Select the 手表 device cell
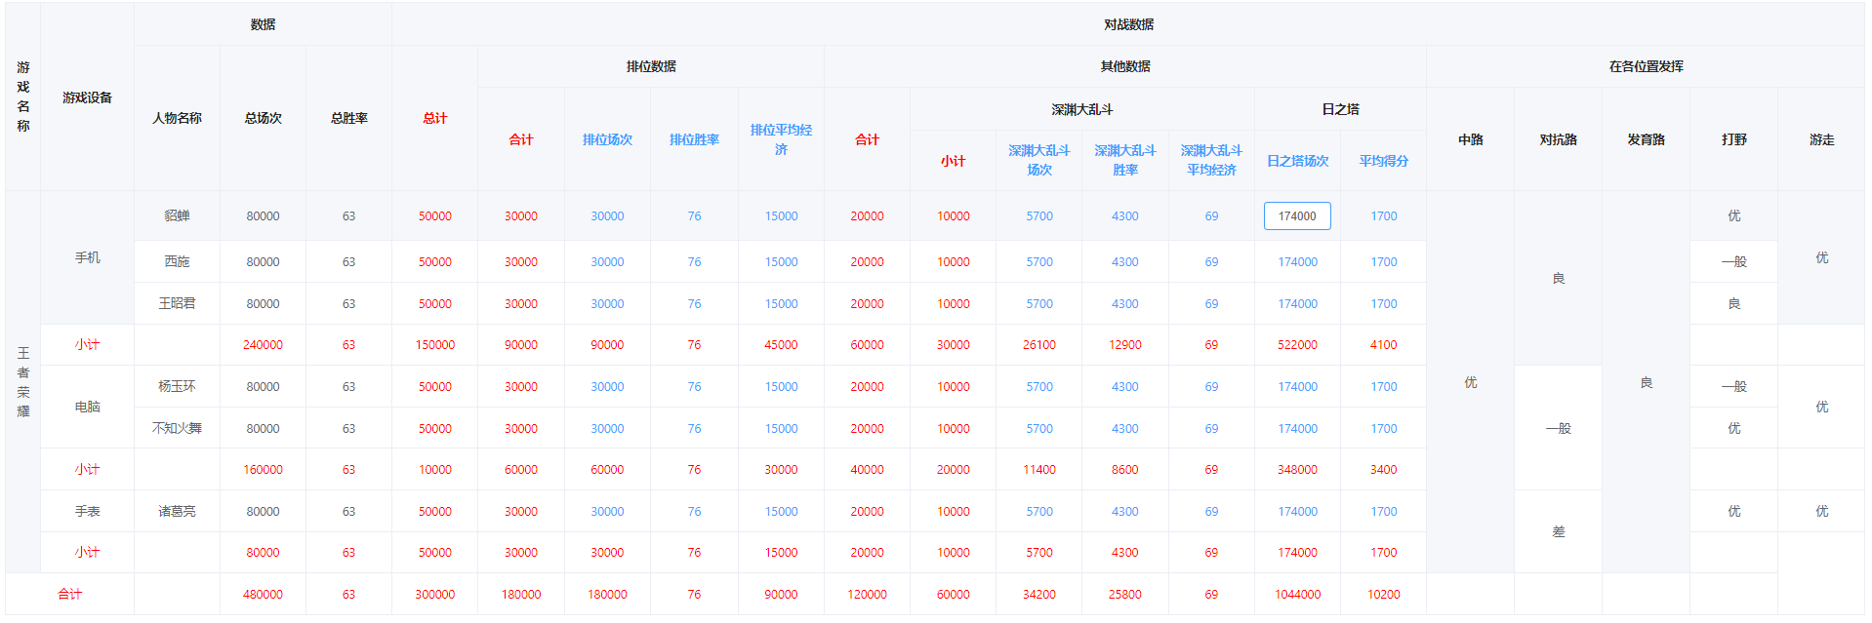1872x623 pixels. [87, 511]
